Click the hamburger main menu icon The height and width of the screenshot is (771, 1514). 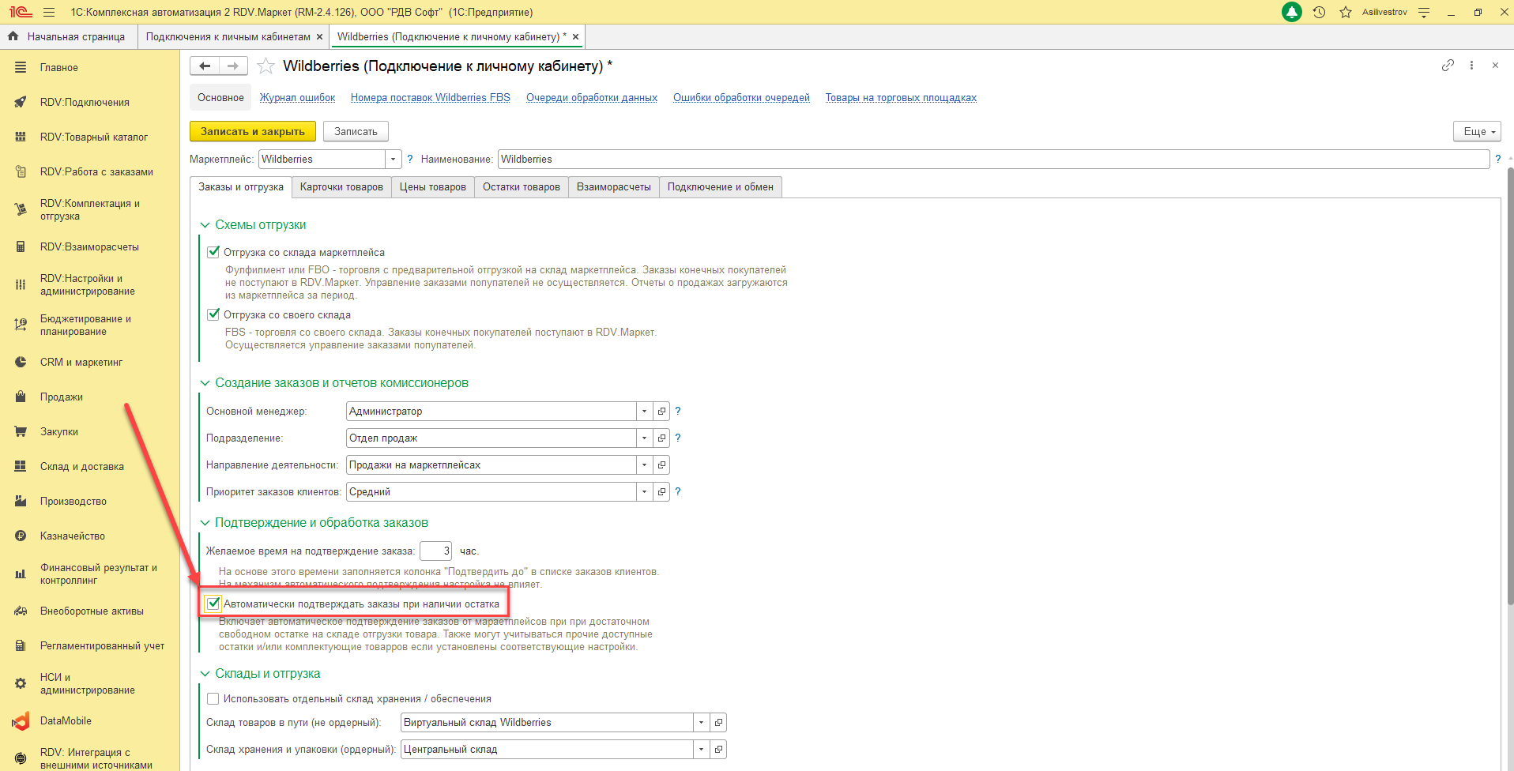[49, 12]
